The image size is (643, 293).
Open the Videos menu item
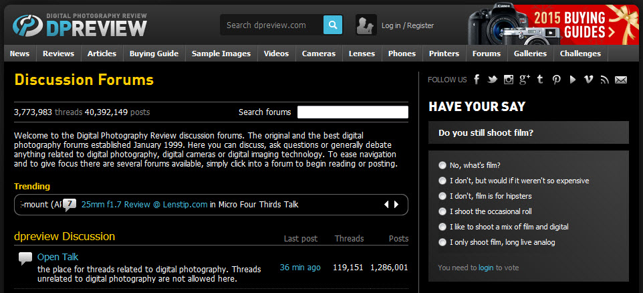276,54
